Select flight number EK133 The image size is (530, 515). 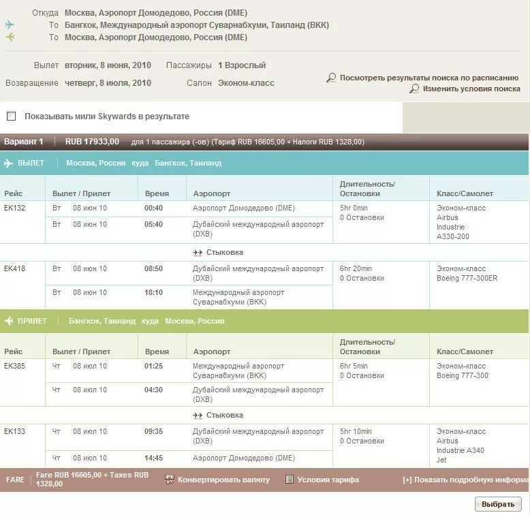tap(14, 431)
